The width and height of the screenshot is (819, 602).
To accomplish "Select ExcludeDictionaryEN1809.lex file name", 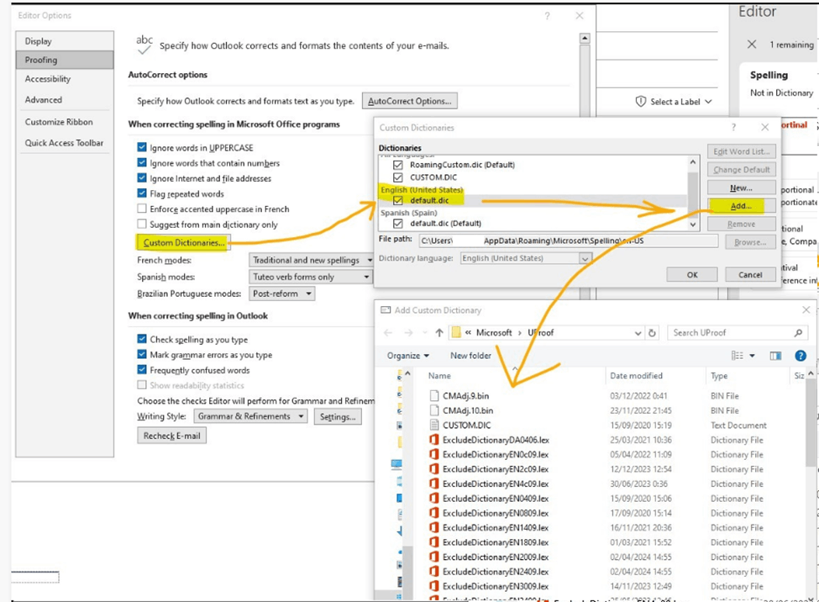I will point(496,542).
